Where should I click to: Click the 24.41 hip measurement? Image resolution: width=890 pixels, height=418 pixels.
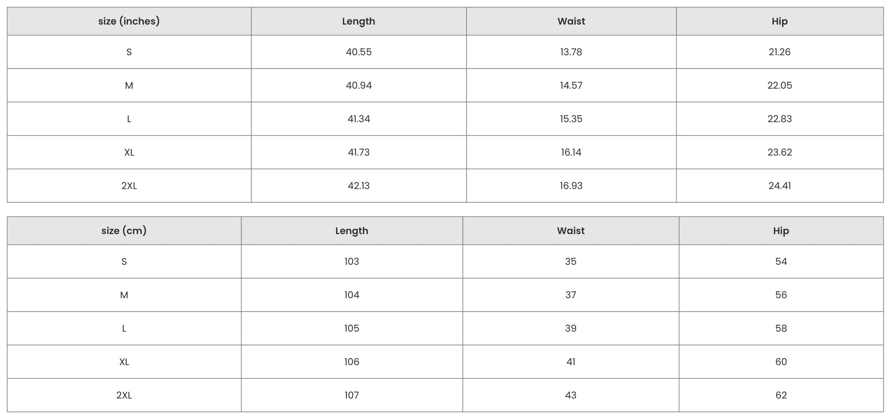(x=779, y=186)
